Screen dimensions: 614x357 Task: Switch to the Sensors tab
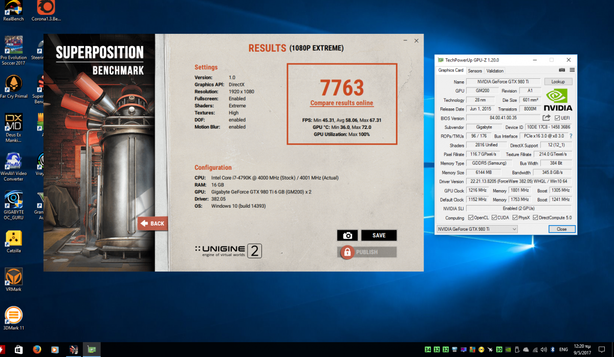475,71
